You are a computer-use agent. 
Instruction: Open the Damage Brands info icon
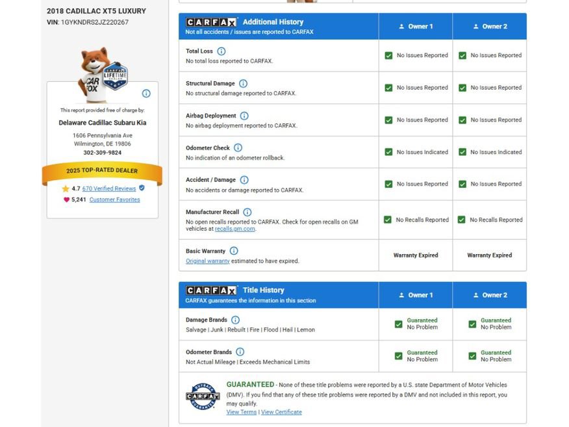[x=235, y=320]
